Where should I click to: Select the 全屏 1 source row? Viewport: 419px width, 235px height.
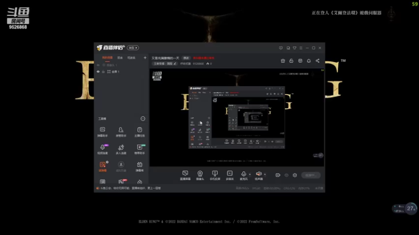(122, 72)
